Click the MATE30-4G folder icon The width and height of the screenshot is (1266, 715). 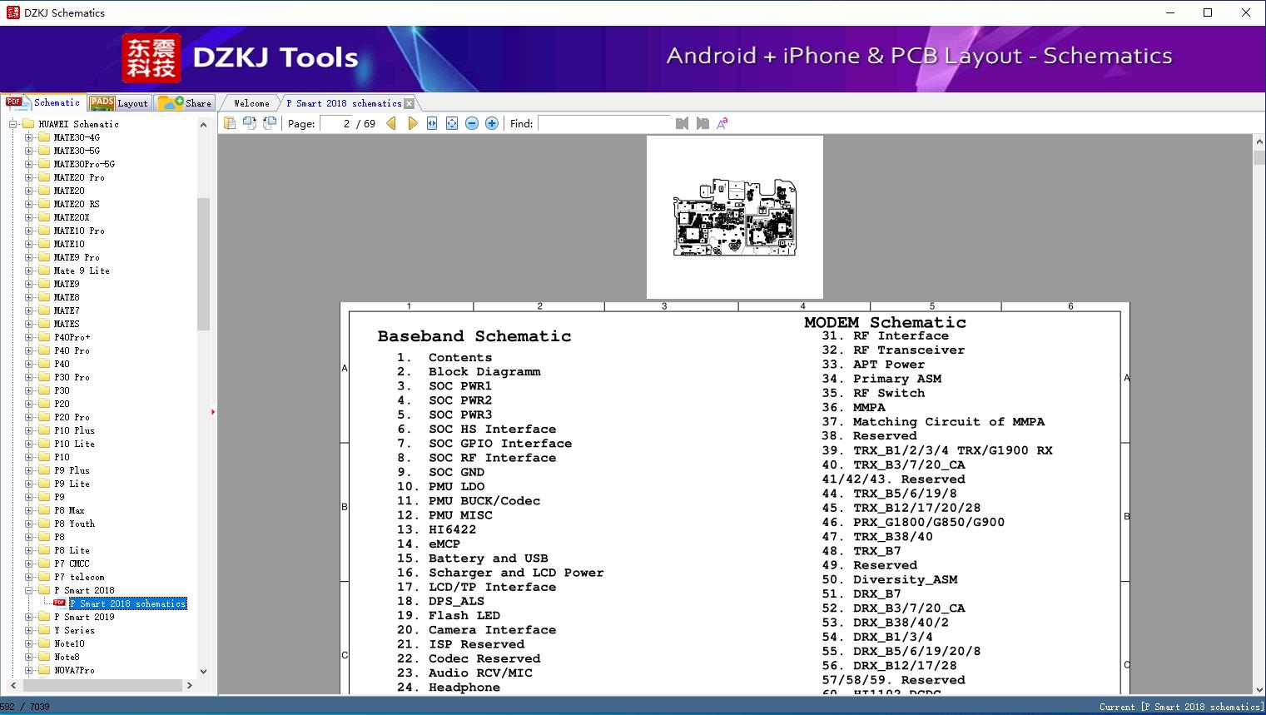[44, 137]
